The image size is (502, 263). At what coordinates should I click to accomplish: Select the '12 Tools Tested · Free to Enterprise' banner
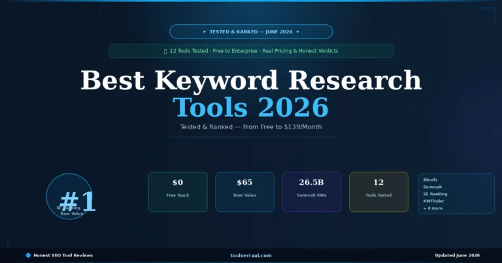(251, 51)
